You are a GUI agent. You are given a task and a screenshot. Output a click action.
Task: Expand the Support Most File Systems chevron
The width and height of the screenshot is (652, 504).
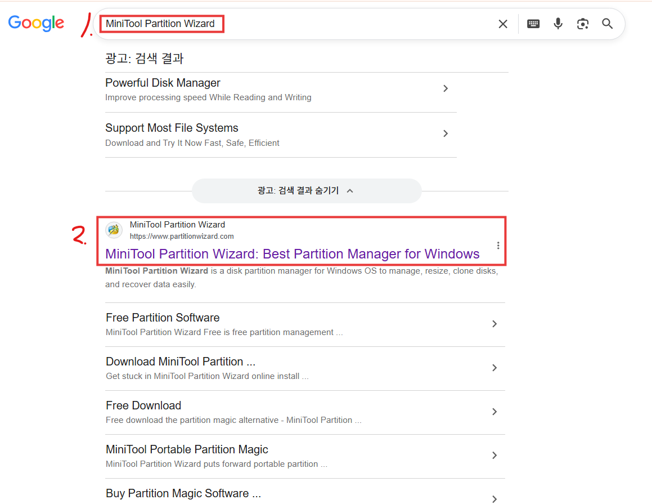coord(446,133)
